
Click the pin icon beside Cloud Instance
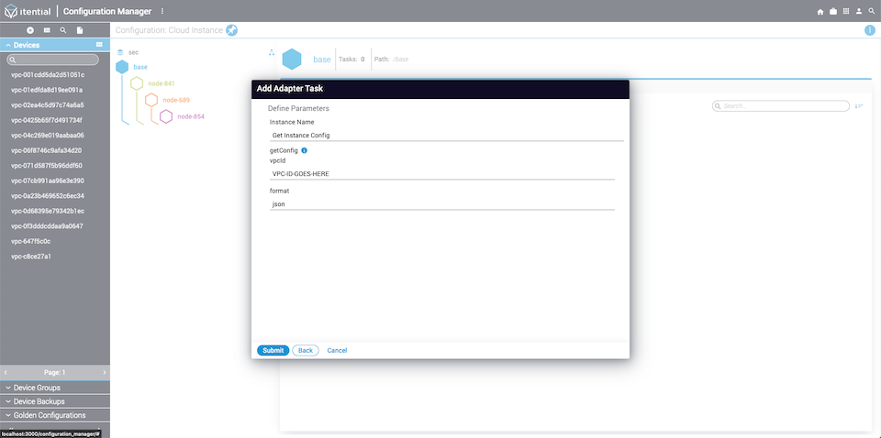point(231,30)
